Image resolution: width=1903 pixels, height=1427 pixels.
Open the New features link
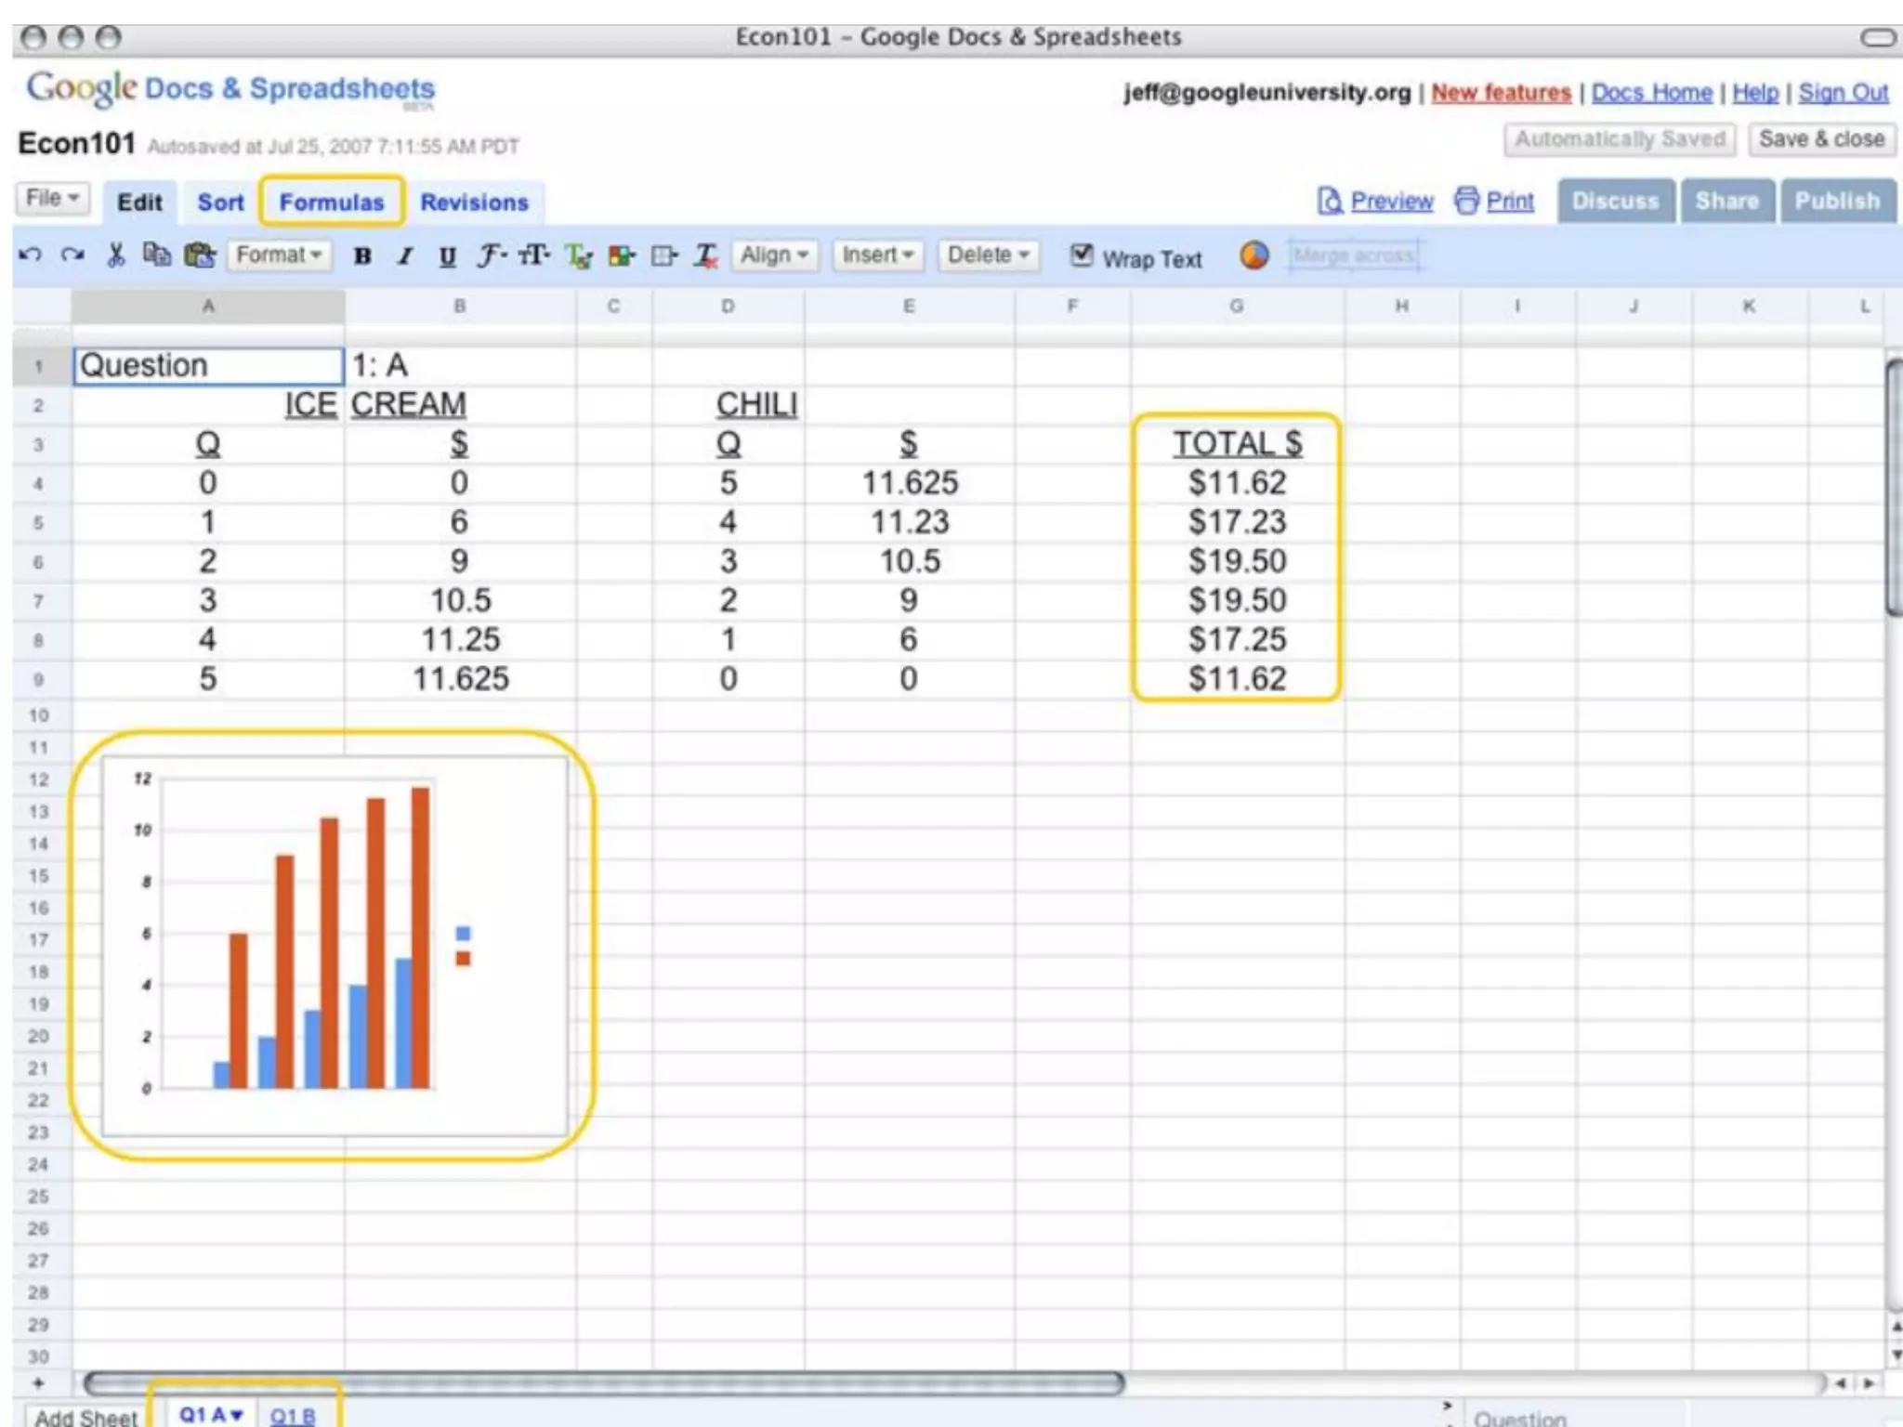[x=1501, y=93]
